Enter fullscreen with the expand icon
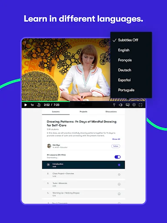Screen dimensions: 167x223 point(140,105)
